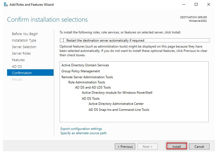Enable automatic restart of destination server checkbox

coord(62,40)
